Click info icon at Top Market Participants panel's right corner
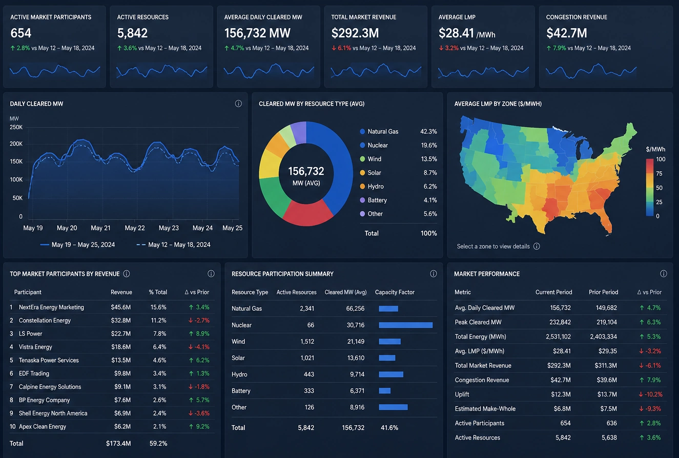Viewport: 679px width, 458px height. pos(211,274)
